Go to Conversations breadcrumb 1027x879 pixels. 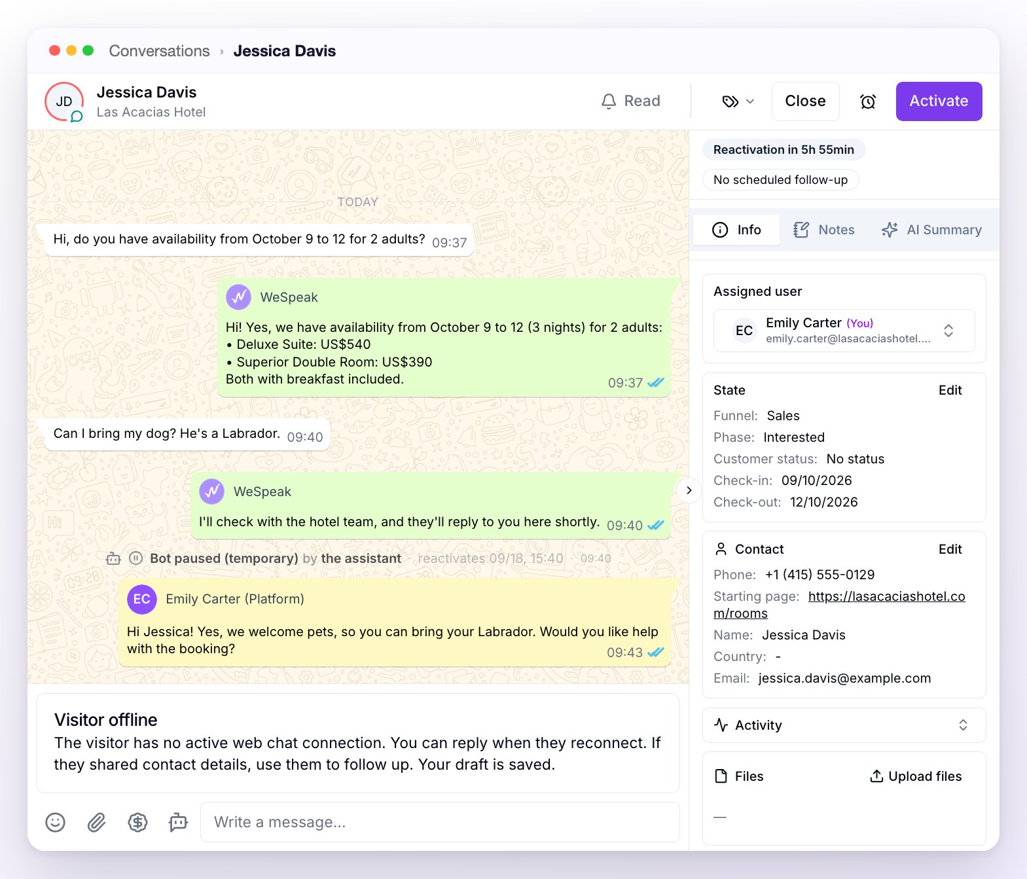[x=159, y=51]
